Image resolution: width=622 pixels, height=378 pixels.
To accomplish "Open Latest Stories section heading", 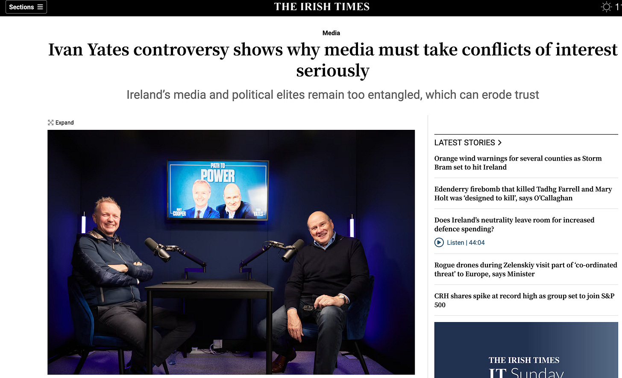I will [465, 143].
